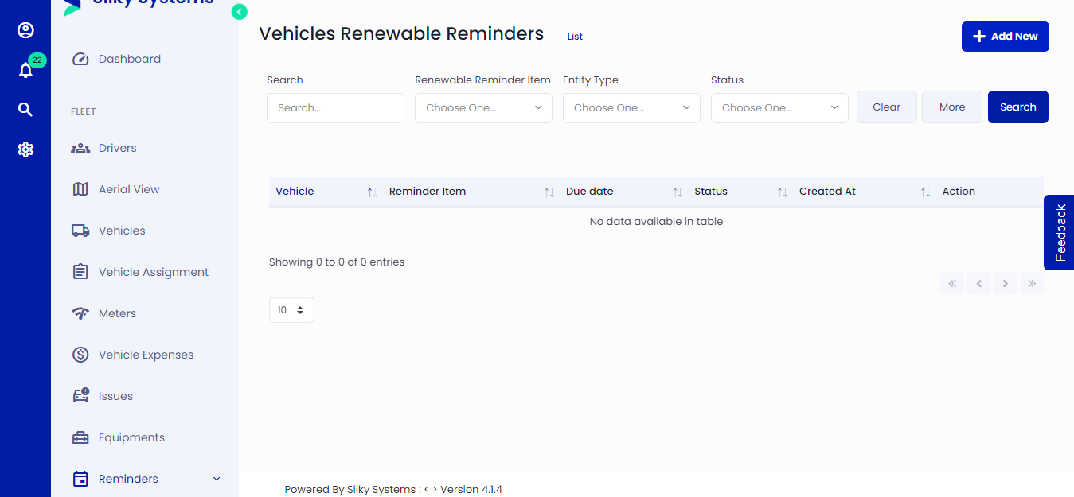Open the settings gear in sidebar
Screen dimensions: 1074x497
(25, 149)
